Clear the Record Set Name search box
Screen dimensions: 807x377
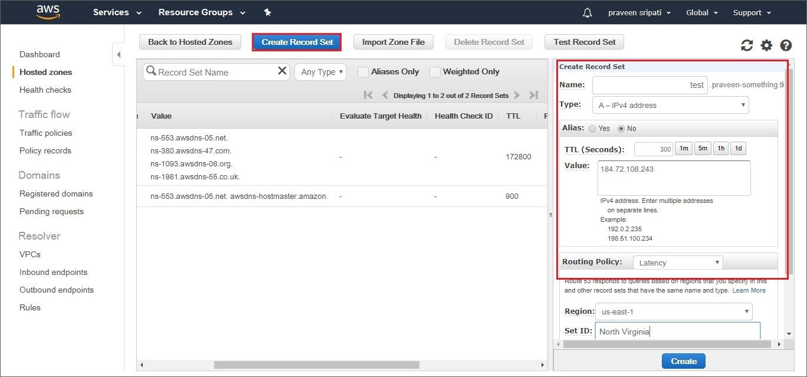(x=282, y=71)
